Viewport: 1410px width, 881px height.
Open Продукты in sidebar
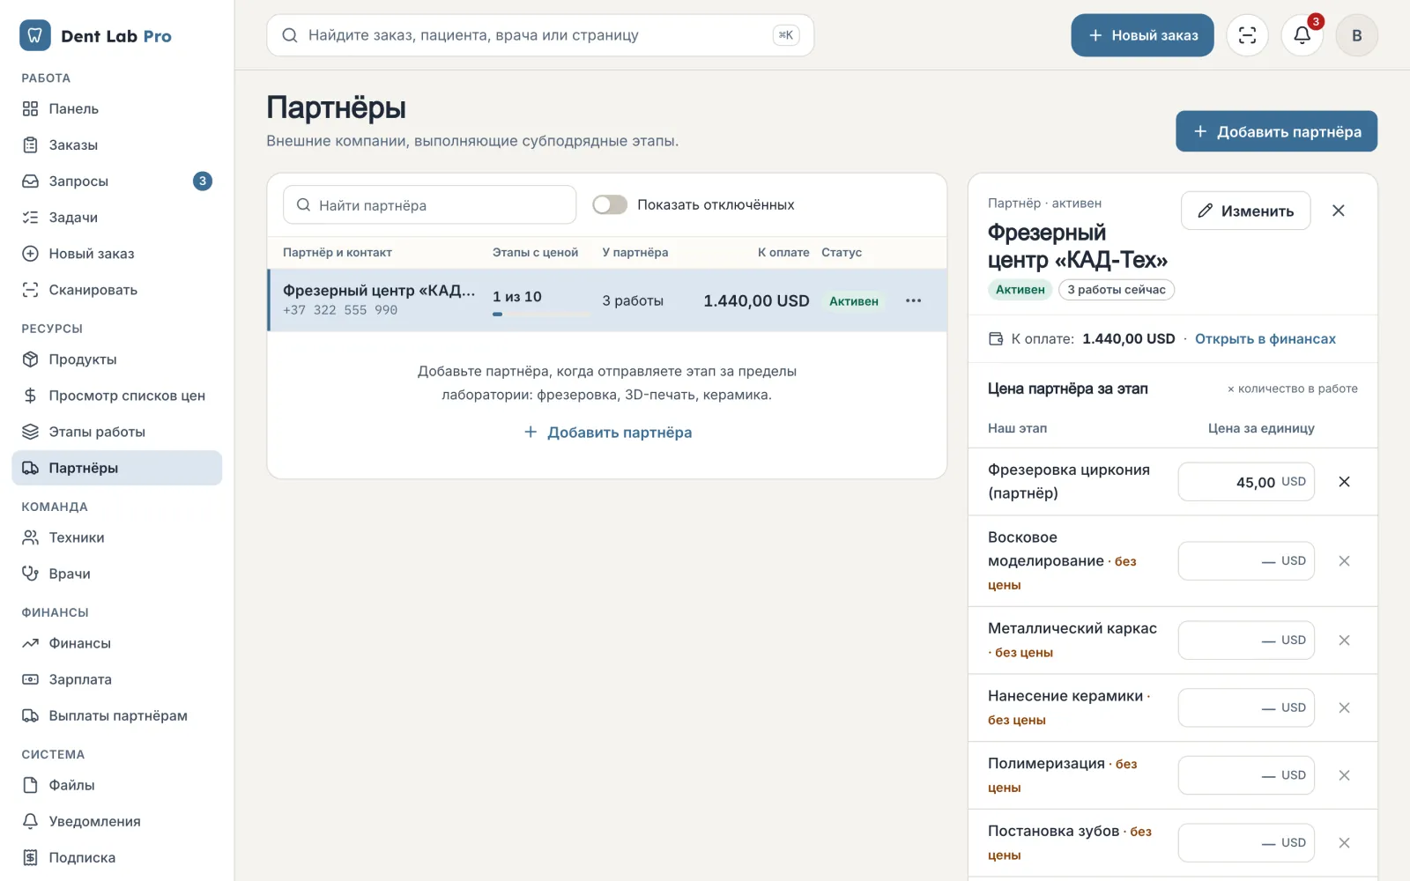117,359
